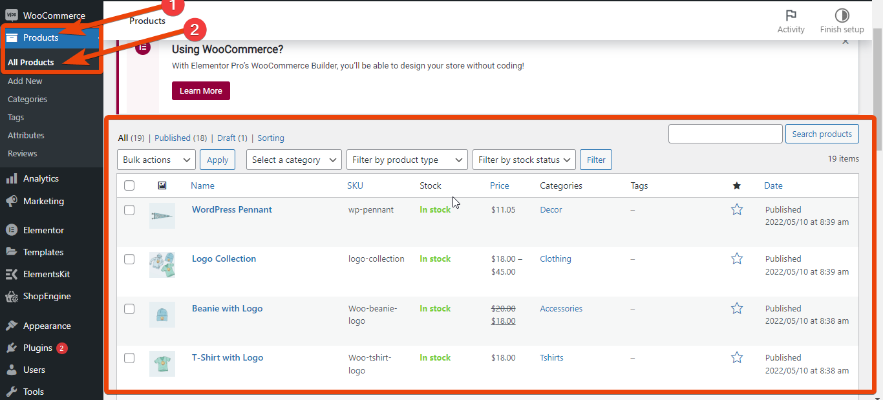Screen dimensions: 883x400
Task: Open the Tags submenu item
Action: click(16, 117)
